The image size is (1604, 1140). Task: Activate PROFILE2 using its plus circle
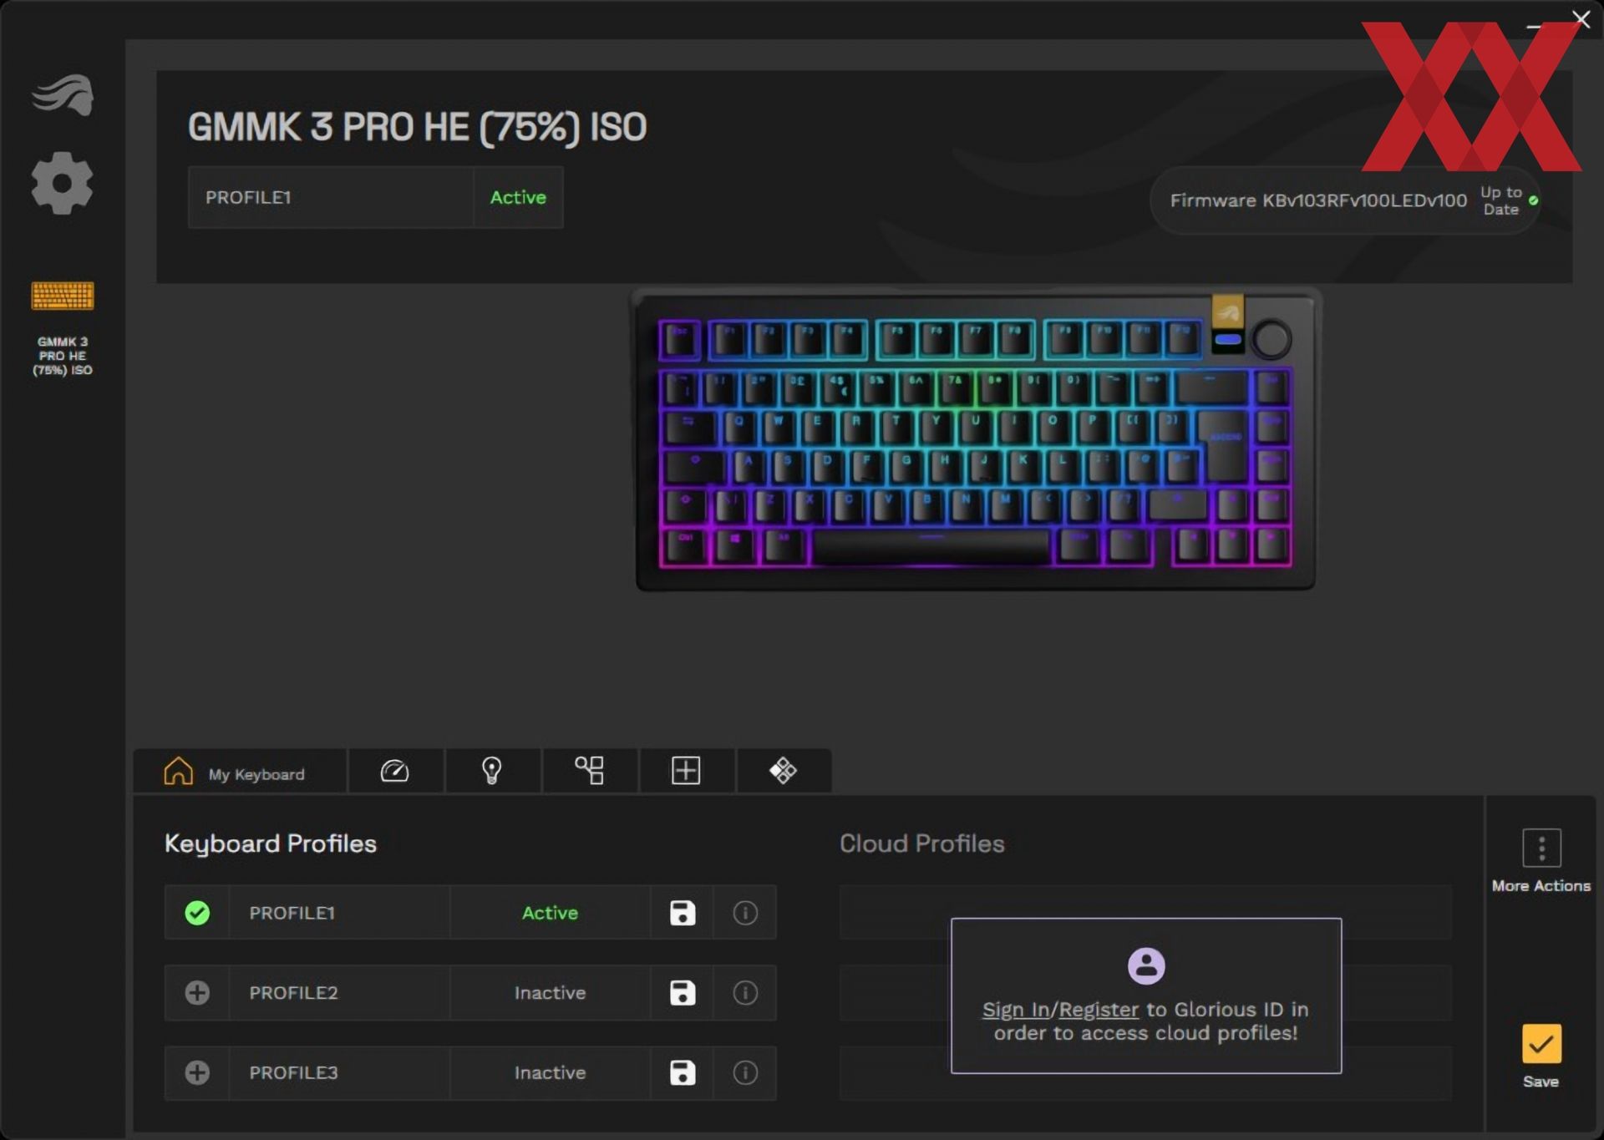[x=197, y=993]
